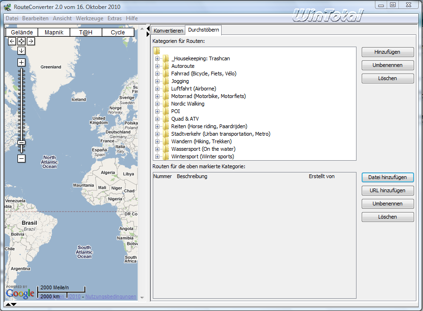Switch map type to Mapnik
The image size is (423, 311).
(54, 33)
